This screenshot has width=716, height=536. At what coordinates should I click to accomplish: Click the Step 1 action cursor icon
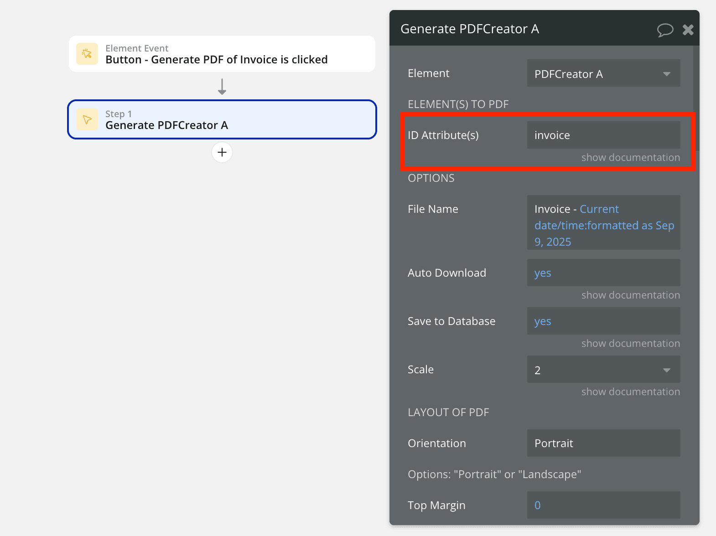click(87, 119)
